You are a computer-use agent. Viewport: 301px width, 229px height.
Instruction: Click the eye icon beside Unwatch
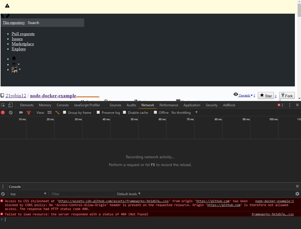(x=236, y=94)
